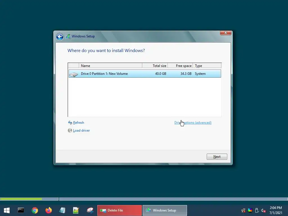Click the 40.0 GB total size value

pos(161,74)
